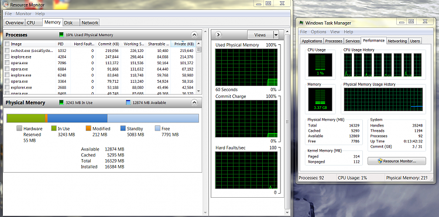
Task: Click the Up Time 0:13:42:32 value
Action: [414, 141]
